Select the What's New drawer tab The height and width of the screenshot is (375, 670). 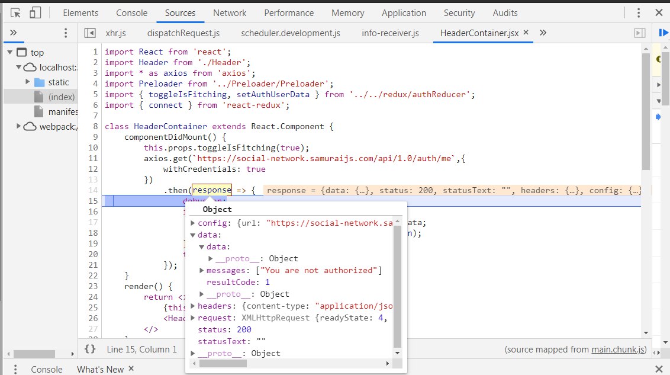[100, 369]
